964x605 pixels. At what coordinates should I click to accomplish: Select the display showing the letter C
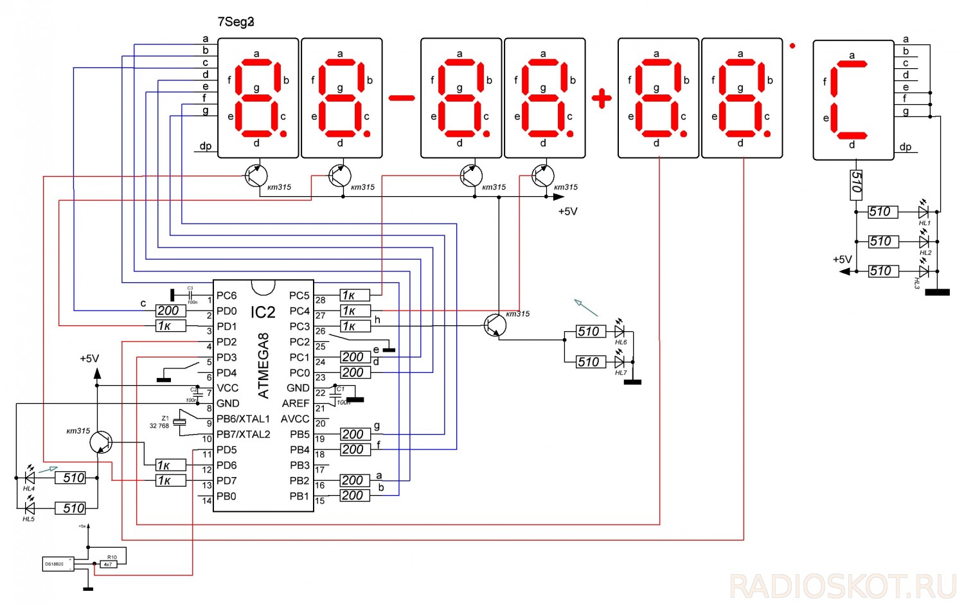point(853,100)
